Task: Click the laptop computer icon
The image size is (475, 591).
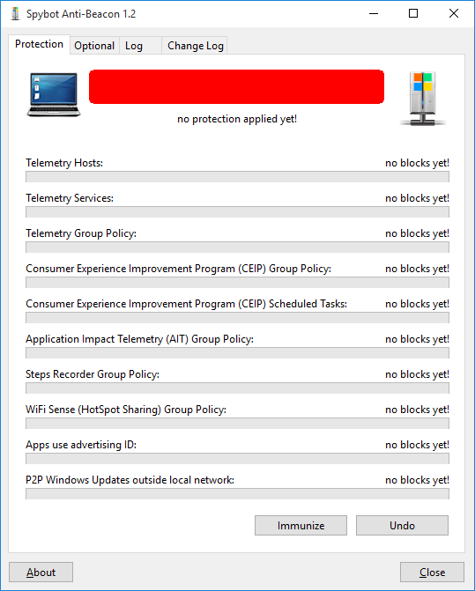Action: (x=54, y=94)
